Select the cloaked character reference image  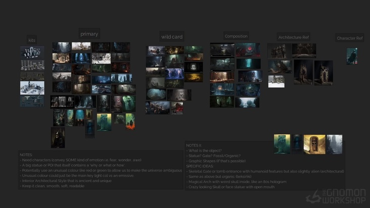click(x=352, y=56)
